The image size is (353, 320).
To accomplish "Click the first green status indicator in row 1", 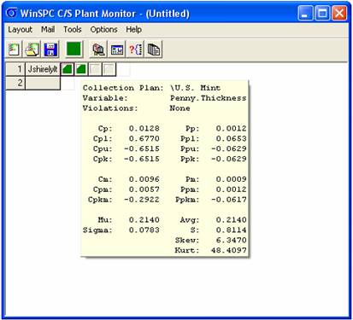I will coord(68,69).
